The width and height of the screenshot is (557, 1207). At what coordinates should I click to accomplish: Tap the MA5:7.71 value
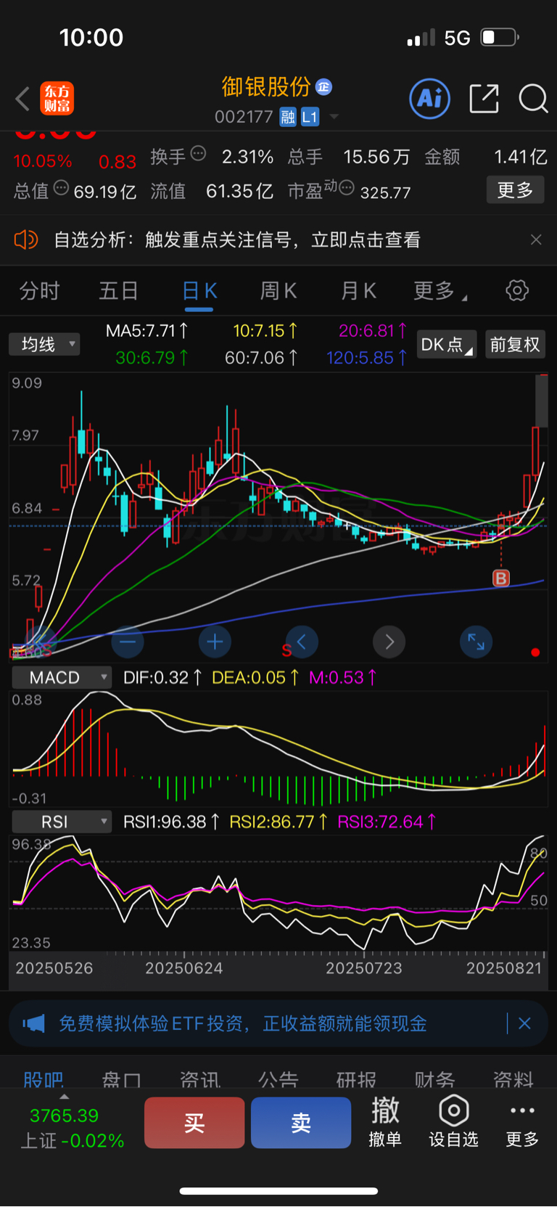click(x=147, y=331)
